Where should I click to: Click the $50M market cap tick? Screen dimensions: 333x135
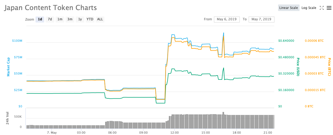[18, 73]
